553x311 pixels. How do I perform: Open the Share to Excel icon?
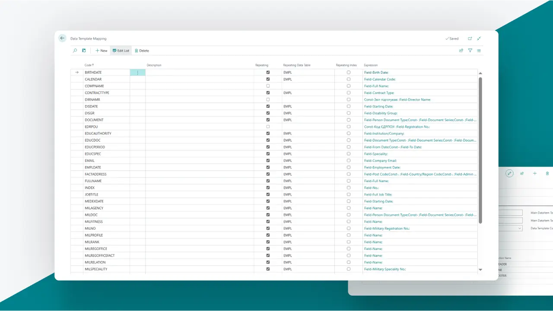pyautogui.click(x=461, y=51)
